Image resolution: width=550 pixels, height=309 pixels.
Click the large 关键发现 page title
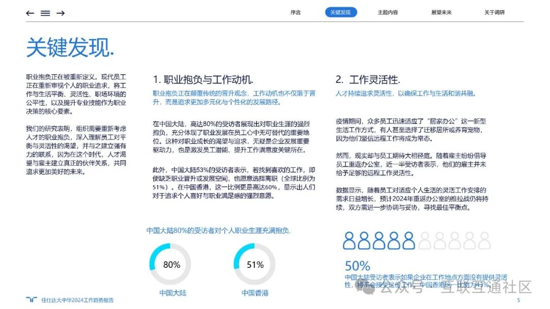coord(70,47)
